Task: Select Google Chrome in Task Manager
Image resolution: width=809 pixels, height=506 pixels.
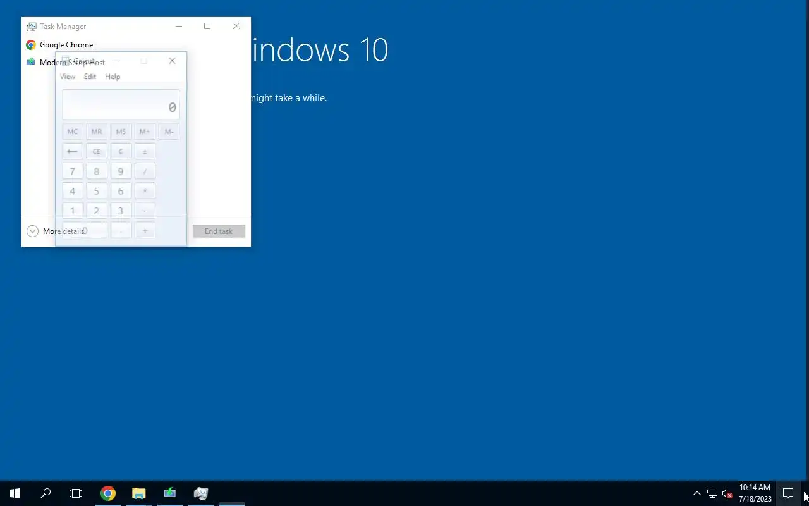Action: click(x=136, y=45)
